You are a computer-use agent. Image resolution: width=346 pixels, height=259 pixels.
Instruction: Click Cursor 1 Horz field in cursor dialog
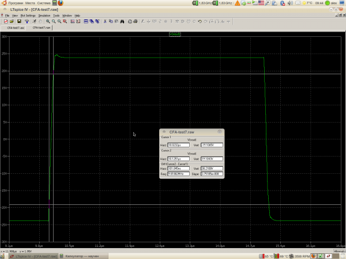179,145
